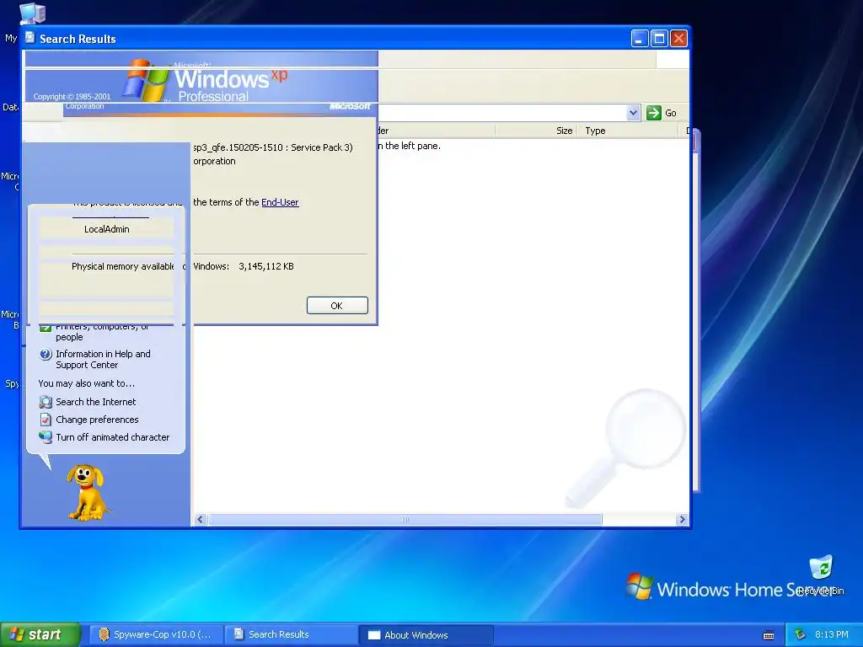
Task: Select Turn off animated character
Action: click(112, 437)
